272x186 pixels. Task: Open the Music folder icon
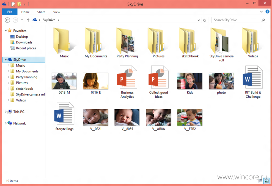point(64,41)
